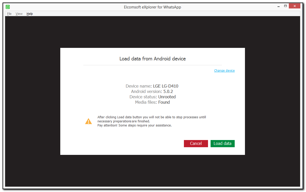This screenshot has height=192, width=306.
Task: Open the File menu
Action: [x=9, y=14]
